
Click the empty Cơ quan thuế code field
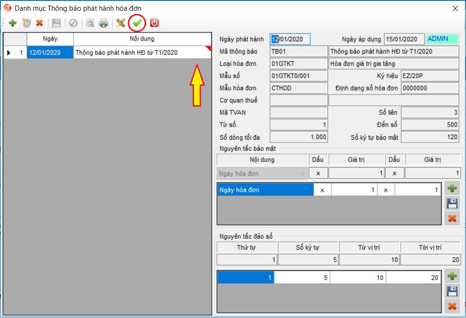pyautogui.click(x=299, y=100)
